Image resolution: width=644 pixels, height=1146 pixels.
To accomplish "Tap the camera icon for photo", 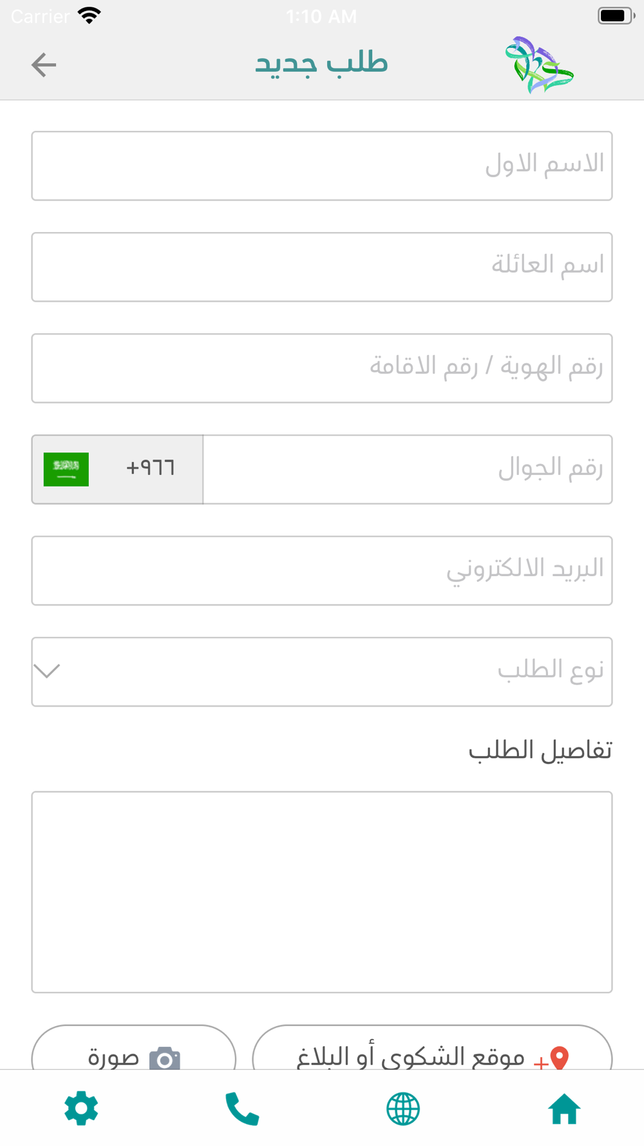I will tap(165, 1058).
